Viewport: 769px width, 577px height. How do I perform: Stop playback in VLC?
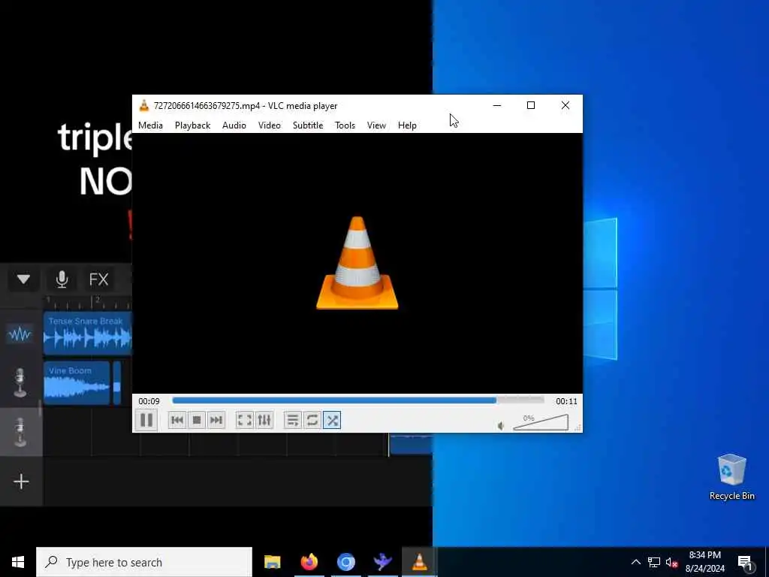click(197, 420)
